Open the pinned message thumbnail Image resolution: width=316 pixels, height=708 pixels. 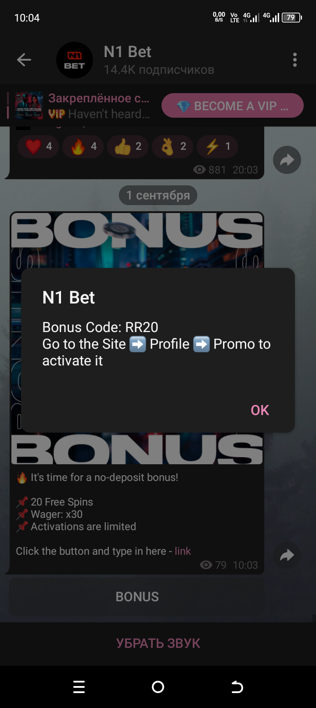tap(29, 105)
